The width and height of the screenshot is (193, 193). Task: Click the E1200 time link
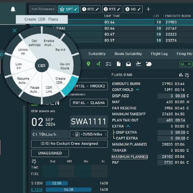tap(37, 189)
